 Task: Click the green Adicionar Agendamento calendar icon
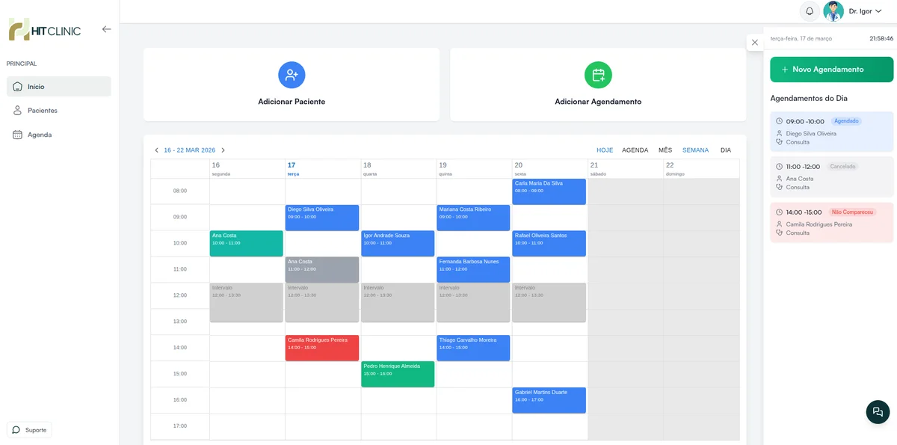598,75
